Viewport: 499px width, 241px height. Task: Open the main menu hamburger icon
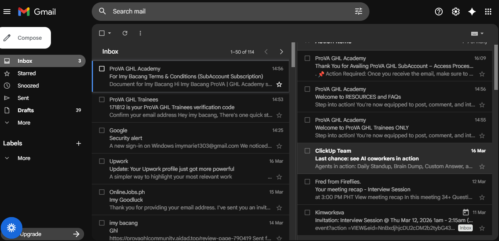7,12
